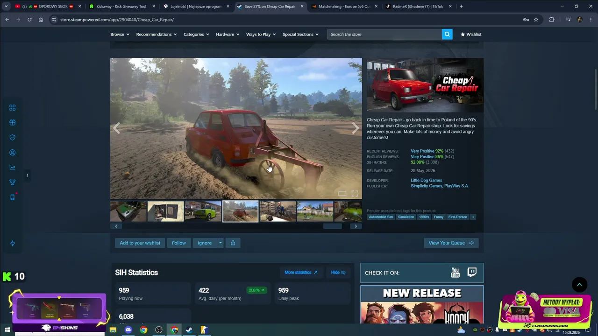Expand the Browse store menu
Viewport: 598px width, 336px height.
119,34
